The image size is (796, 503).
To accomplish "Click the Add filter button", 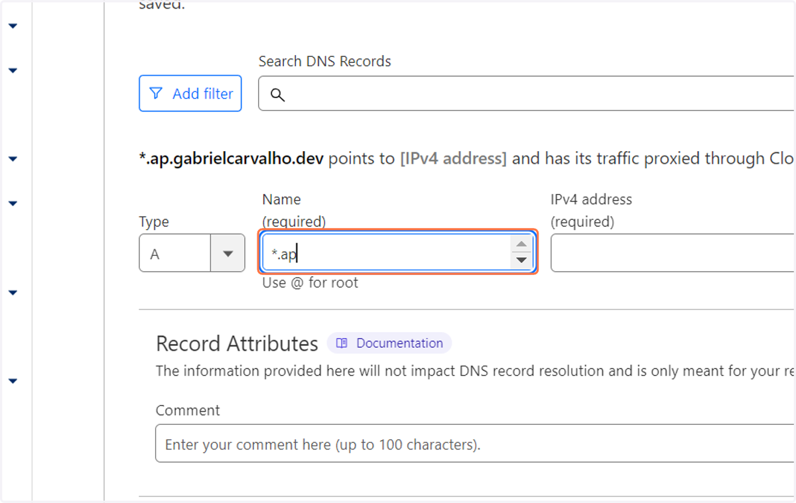I will (190, 93).
